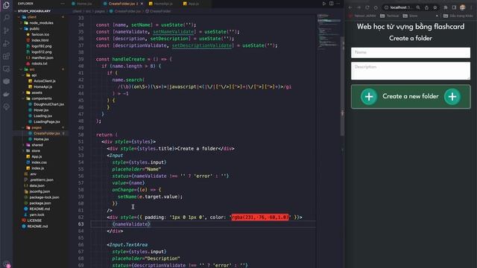
Task: Close the CreateFolder.jsx tab
Action: [142, 4]
